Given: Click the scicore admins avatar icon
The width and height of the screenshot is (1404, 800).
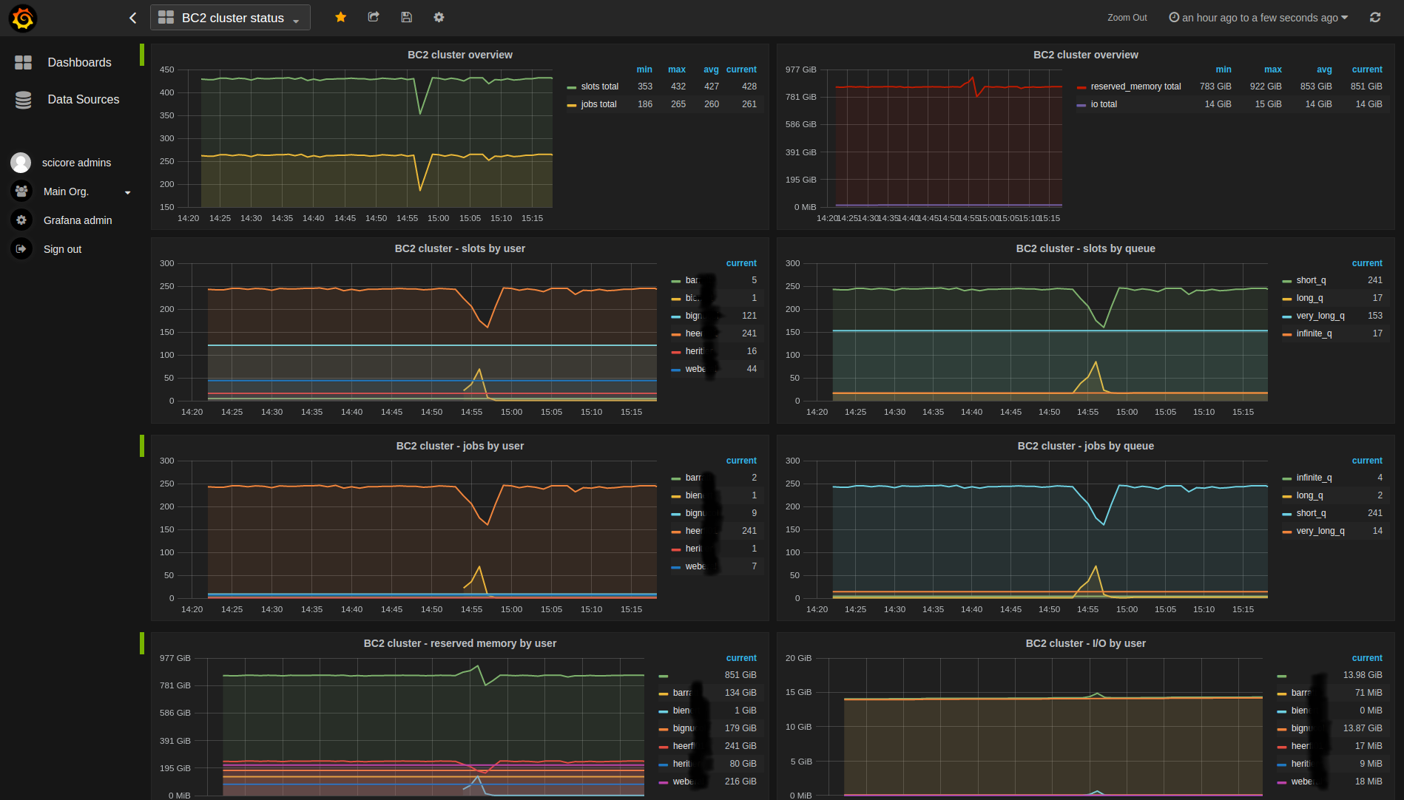Looking at the screenshot, I should click(21, 163).
